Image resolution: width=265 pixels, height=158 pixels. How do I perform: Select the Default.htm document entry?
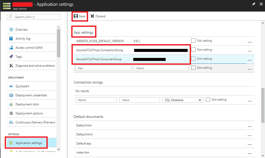(x=84, y=125)
